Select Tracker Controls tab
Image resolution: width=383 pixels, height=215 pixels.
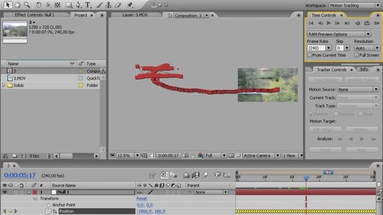click(x=332, y=70)
